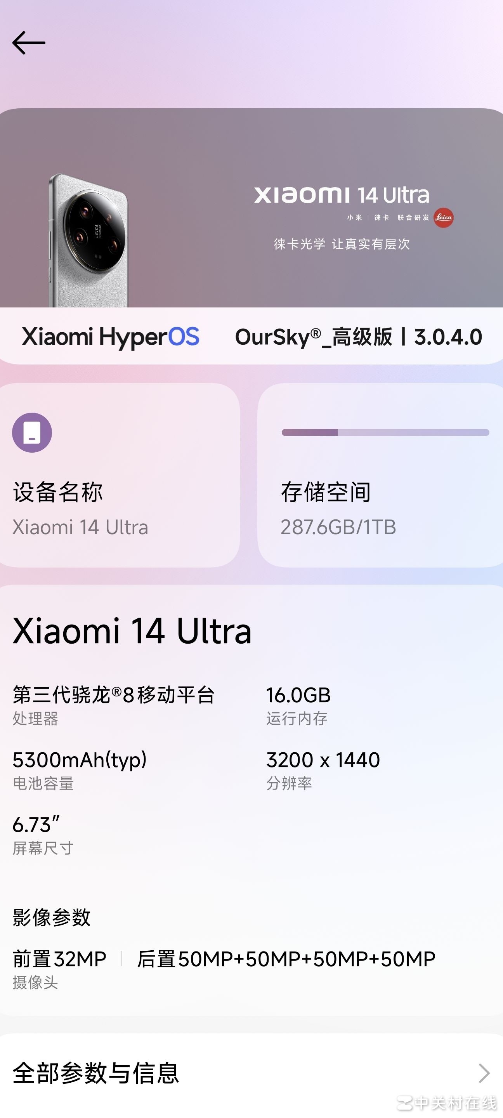Tap the Xiaomi HyperOS logo
The width and height of the screenshot is (503, 1118).
111,337
